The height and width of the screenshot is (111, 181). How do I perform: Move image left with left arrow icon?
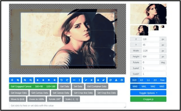point(38,80)
